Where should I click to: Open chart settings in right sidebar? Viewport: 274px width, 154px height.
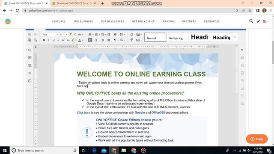click(x=242, y=89)
